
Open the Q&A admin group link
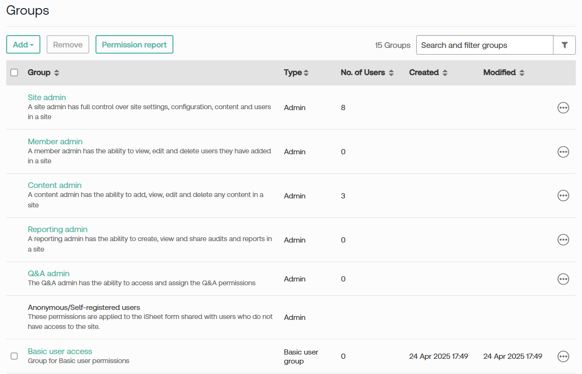pos(48,273)
